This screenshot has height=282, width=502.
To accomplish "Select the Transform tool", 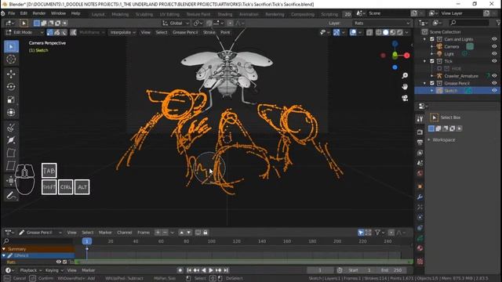I will point(11,112).
